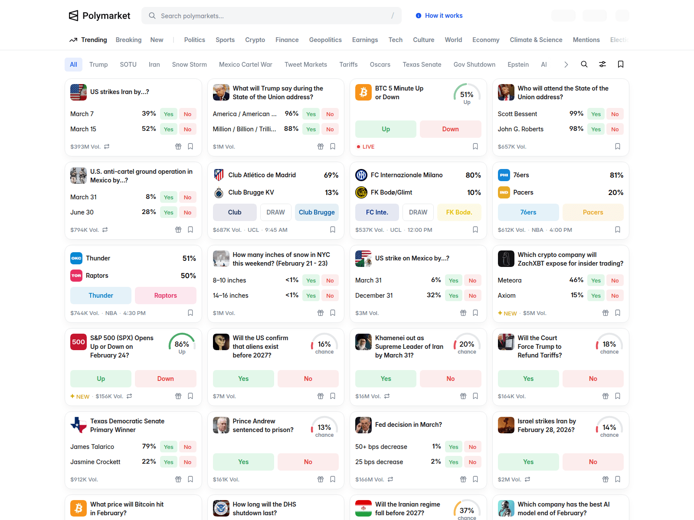The height and width of the screenshot is (520, 694).
Task: Bookmark the aliens exist market
Action: [333, 396]
